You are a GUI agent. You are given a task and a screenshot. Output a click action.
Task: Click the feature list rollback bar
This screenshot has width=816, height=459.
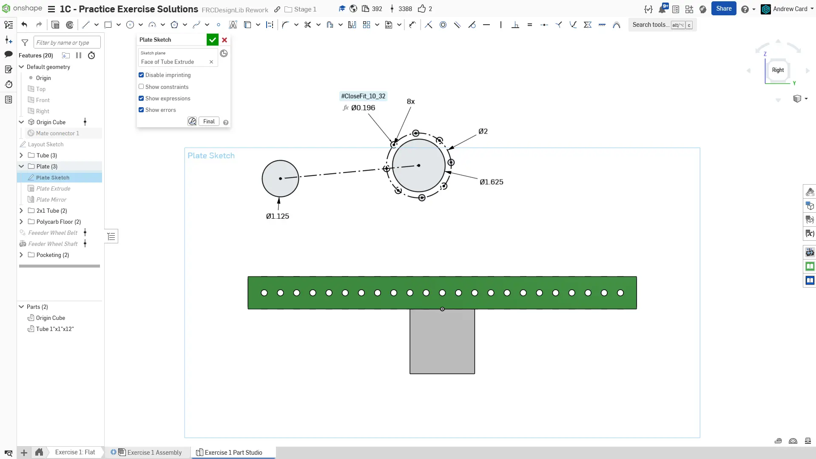(x=60, y=266)
